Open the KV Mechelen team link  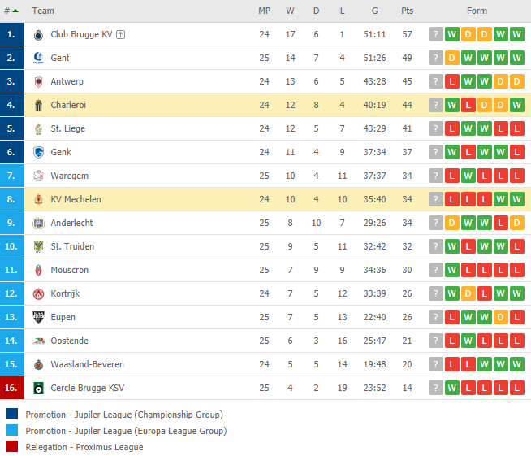coord(76,199)
